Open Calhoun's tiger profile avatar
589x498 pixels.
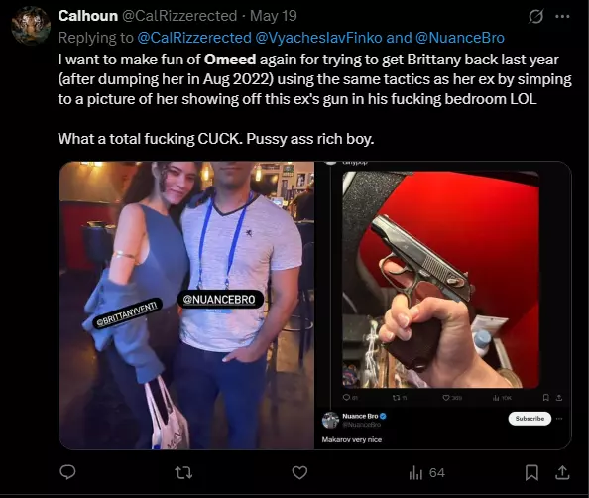click(31, 26)
